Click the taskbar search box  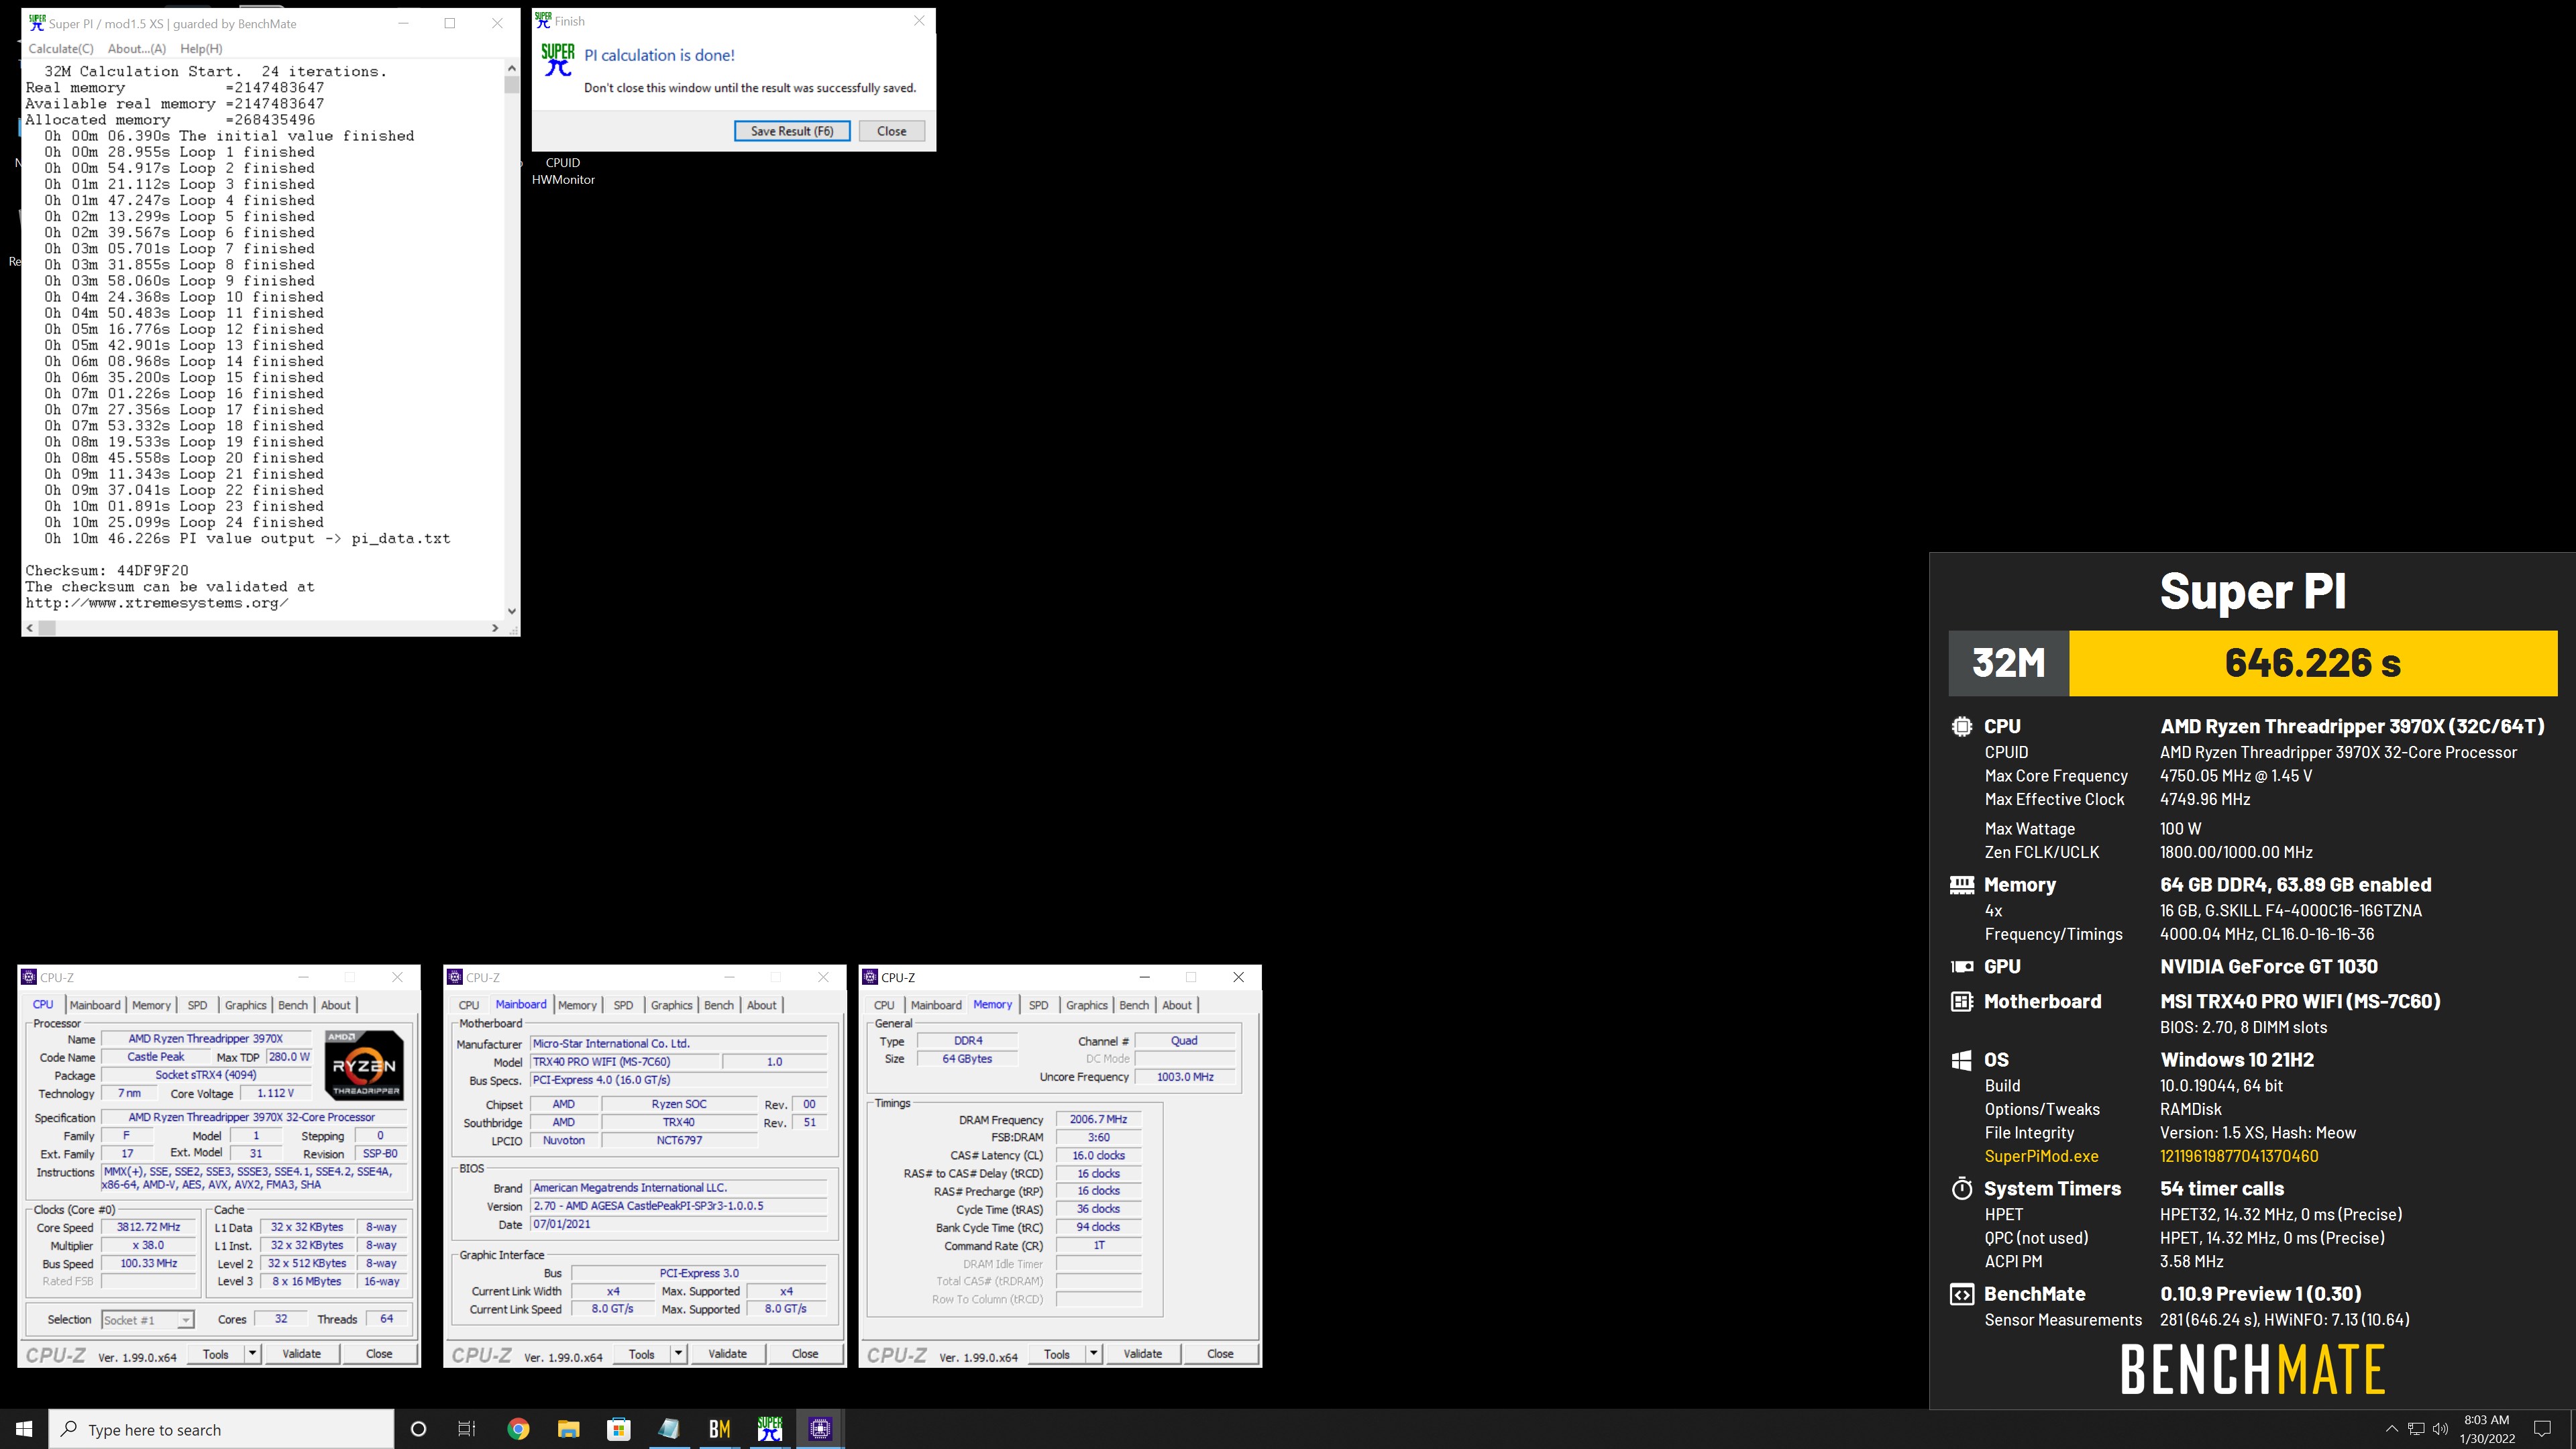[222, 1429]
